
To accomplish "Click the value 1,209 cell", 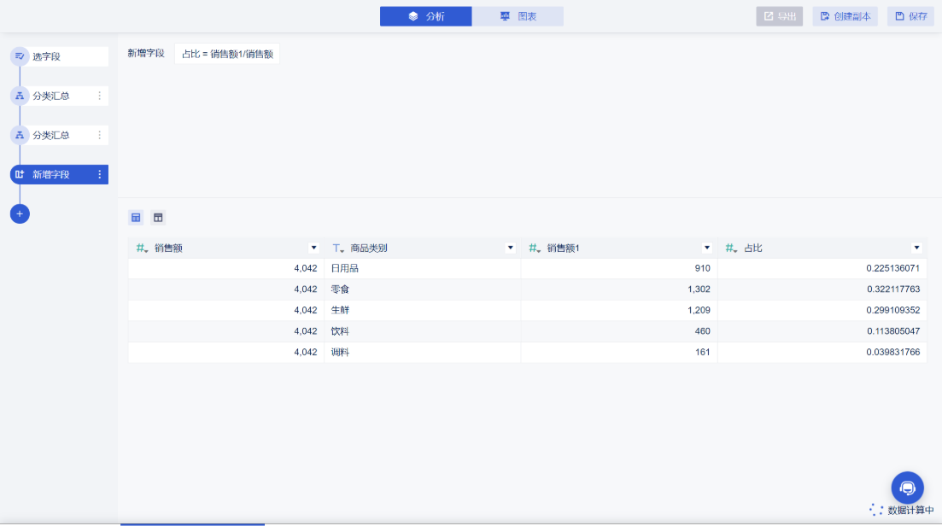I will [619, 311].
